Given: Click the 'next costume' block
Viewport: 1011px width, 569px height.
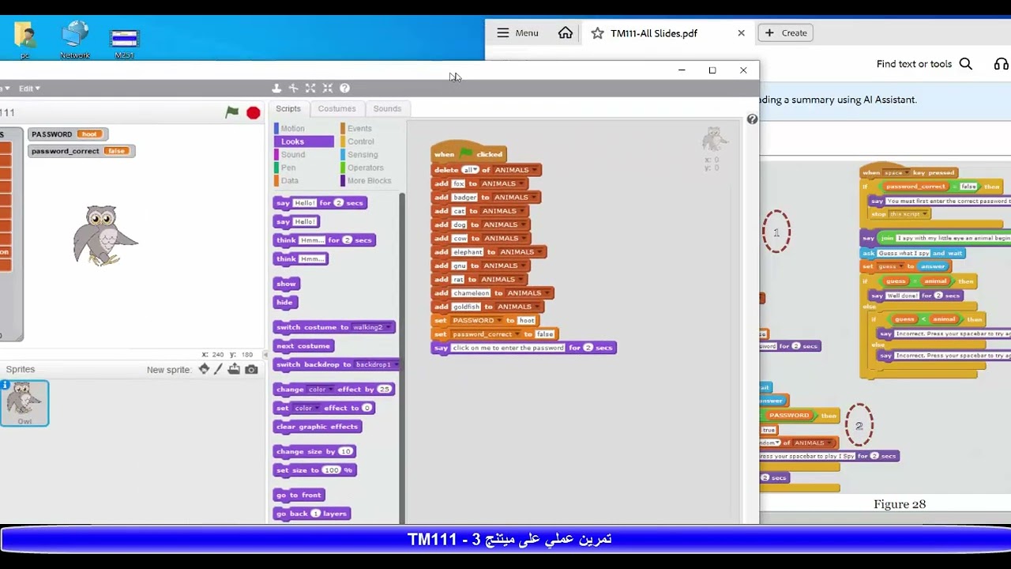Looking at the screenshot, I should 303,346.
